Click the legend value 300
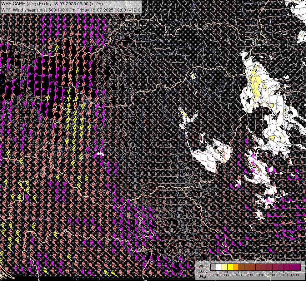306x281 pixels. pyautogui.click(x=227, y=275)
